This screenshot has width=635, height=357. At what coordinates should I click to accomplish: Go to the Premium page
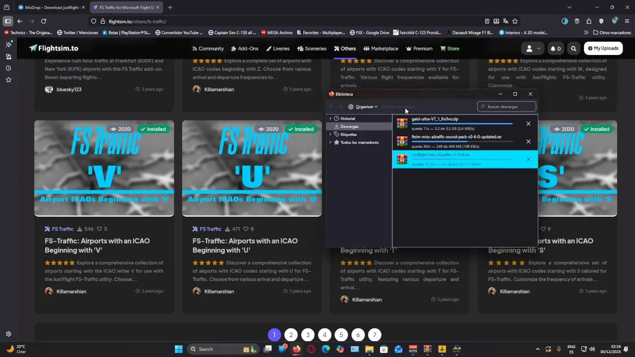click(419, 49)
